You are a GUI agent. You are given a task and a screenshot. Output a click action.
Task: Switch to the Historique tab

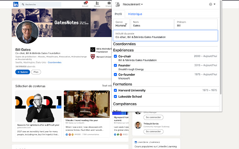[135, 14]
